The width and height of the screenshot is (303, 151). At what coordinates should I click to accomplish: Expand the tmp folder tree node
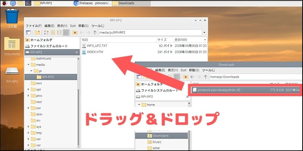[28, 133]
